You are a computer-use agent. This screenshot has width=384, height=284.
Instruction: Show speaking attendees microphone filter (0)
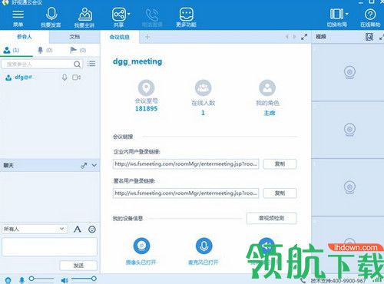click(x=45, y=50)
